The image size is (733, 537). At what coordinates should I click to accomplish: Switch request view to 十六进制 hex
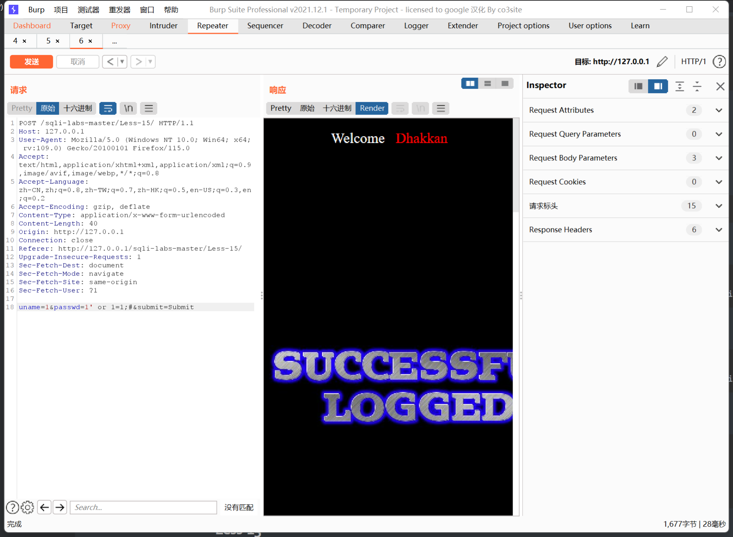pos(78,108)
